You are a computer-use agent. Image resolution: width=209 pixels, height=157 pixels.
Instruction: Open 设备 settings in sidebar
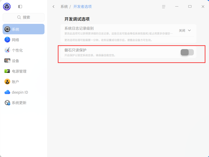[24, 61]
